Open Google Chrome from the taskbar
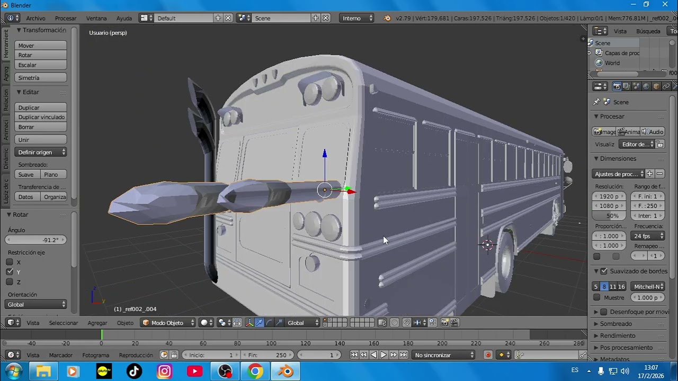 point(255,371)
